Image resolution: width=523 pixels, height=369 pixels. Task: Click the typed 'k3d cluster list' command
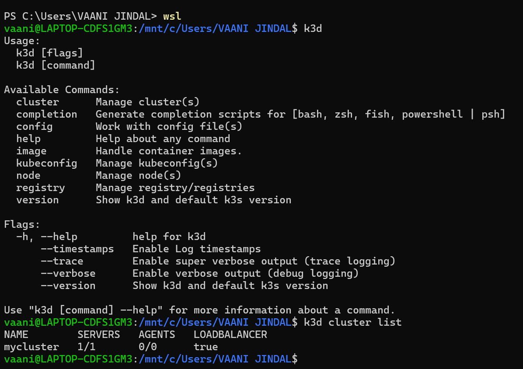(x=352, y=322)
